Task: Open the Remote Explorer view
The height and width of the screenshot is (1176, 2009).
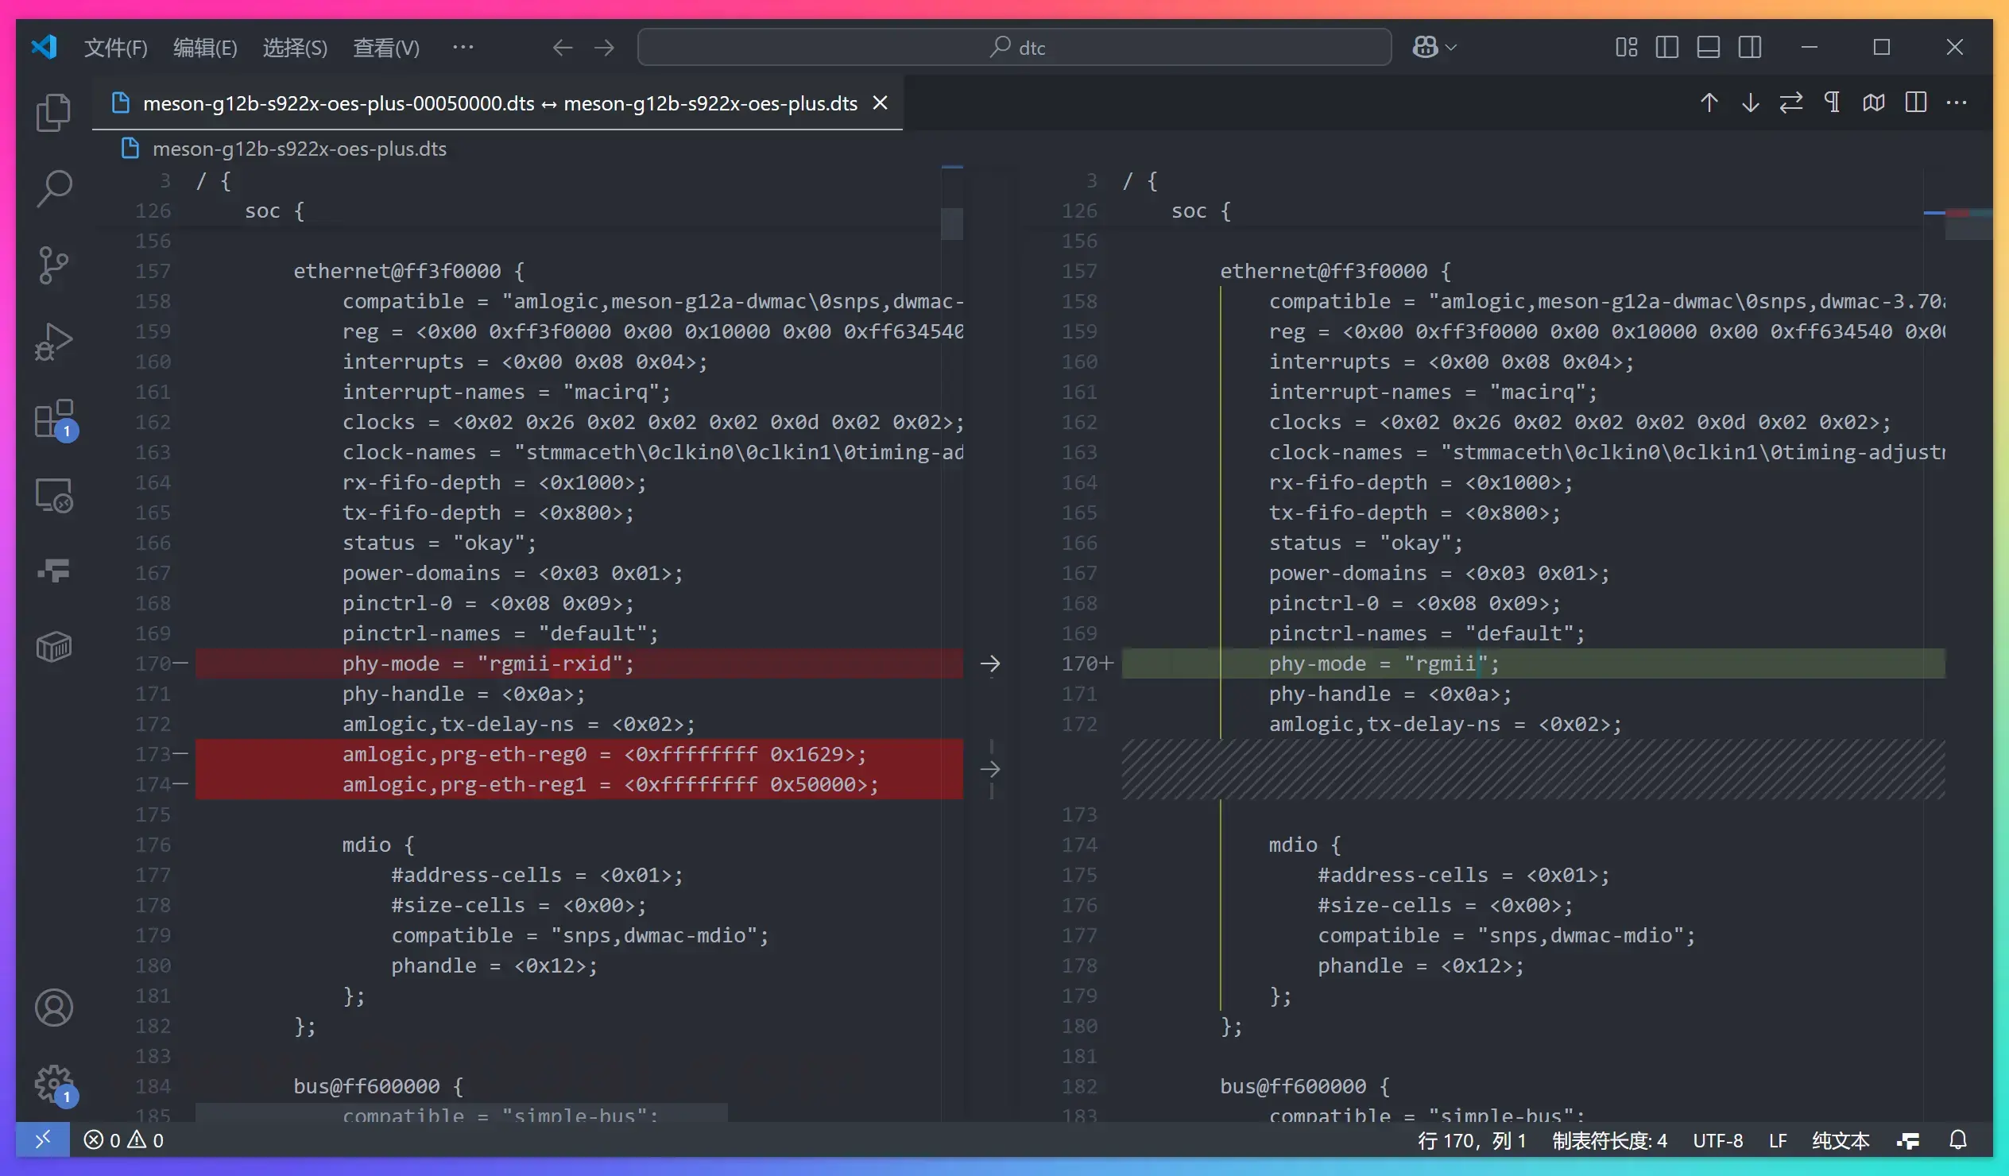Action: [x=53, y=495]
